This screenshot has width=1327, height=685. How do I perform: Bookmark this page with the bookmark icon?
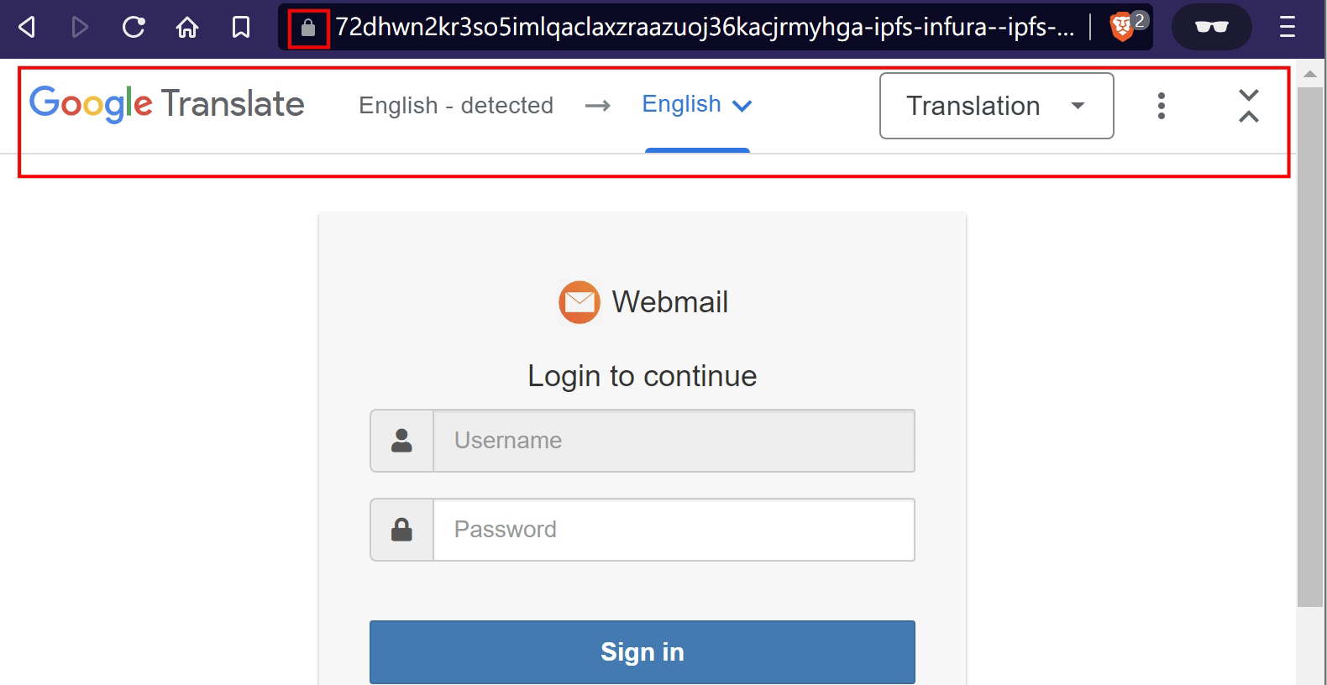coord(241,28)
